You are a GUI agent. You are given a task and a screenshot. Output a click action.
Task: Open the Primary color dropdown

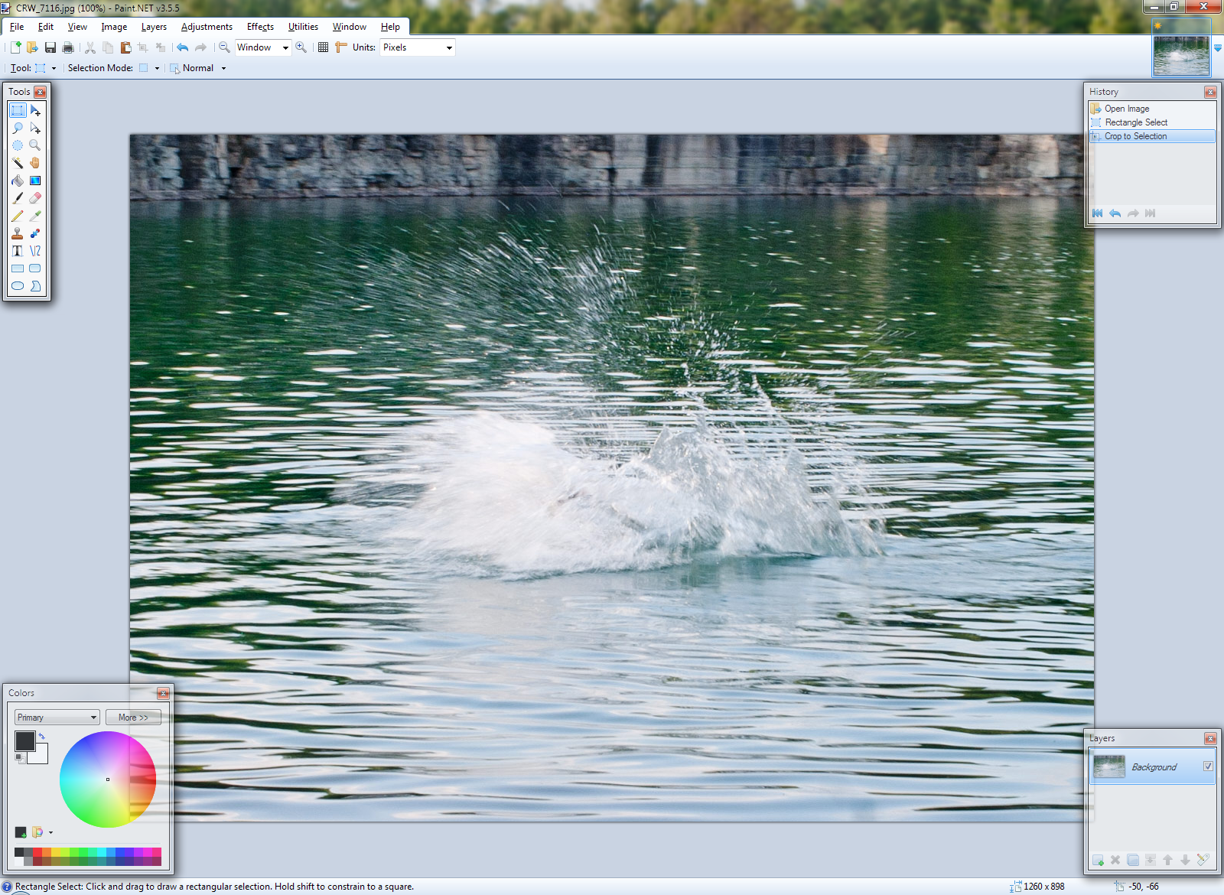pyautogui.click(x=57, y=718)
